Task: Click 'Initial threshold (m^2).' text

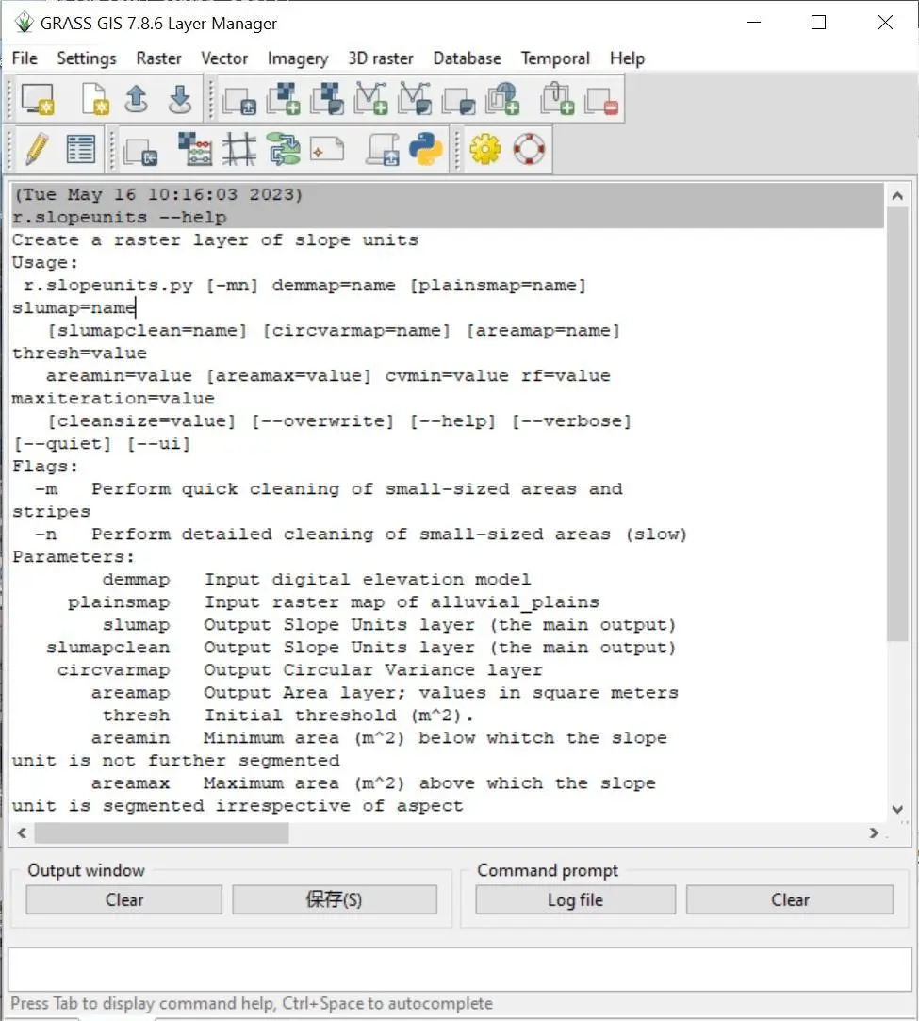Action: [339, 716]
